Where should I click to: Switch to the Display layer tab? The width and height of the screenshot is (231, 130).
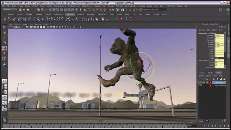[x=202, y=73]
